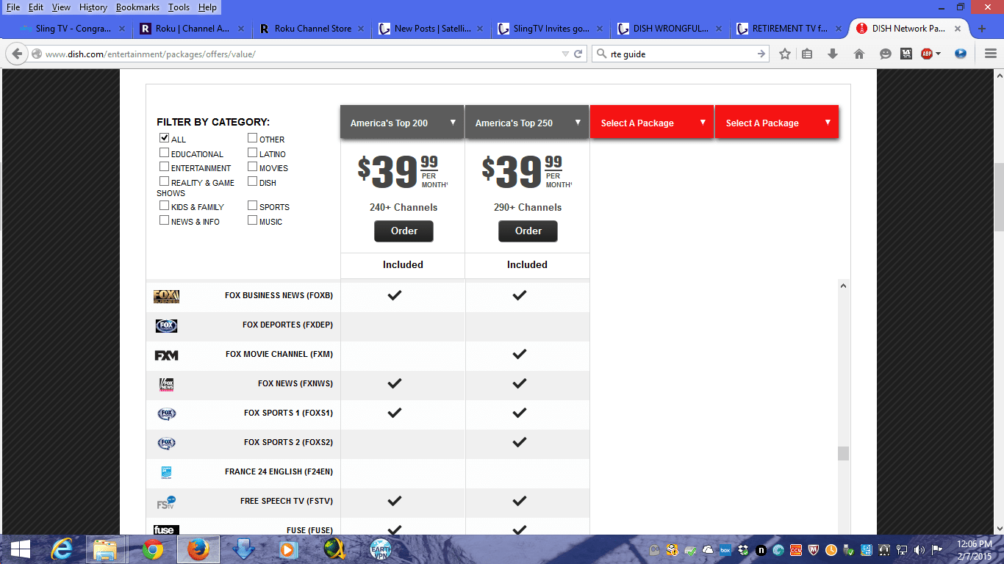The width and height of the screenshot is (1004, 564).
Task: Show bookmarks list icon in toolbar
Action: point(807,54)
